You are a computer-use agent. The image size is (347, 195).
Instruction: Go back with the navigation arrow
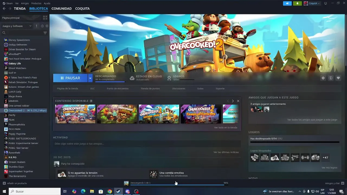pyautogui.click(x=4, y=9)
